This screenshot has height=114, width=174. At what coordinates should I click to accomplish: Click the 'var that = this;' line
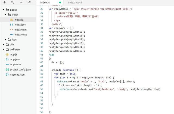click(x=65, y=74)
